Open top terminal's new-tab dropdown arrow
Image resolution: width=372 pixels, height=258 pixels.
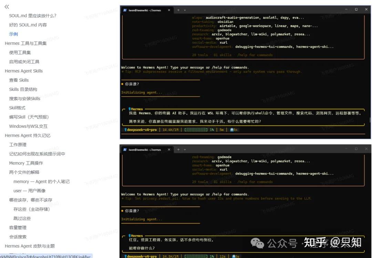[185, 10]
